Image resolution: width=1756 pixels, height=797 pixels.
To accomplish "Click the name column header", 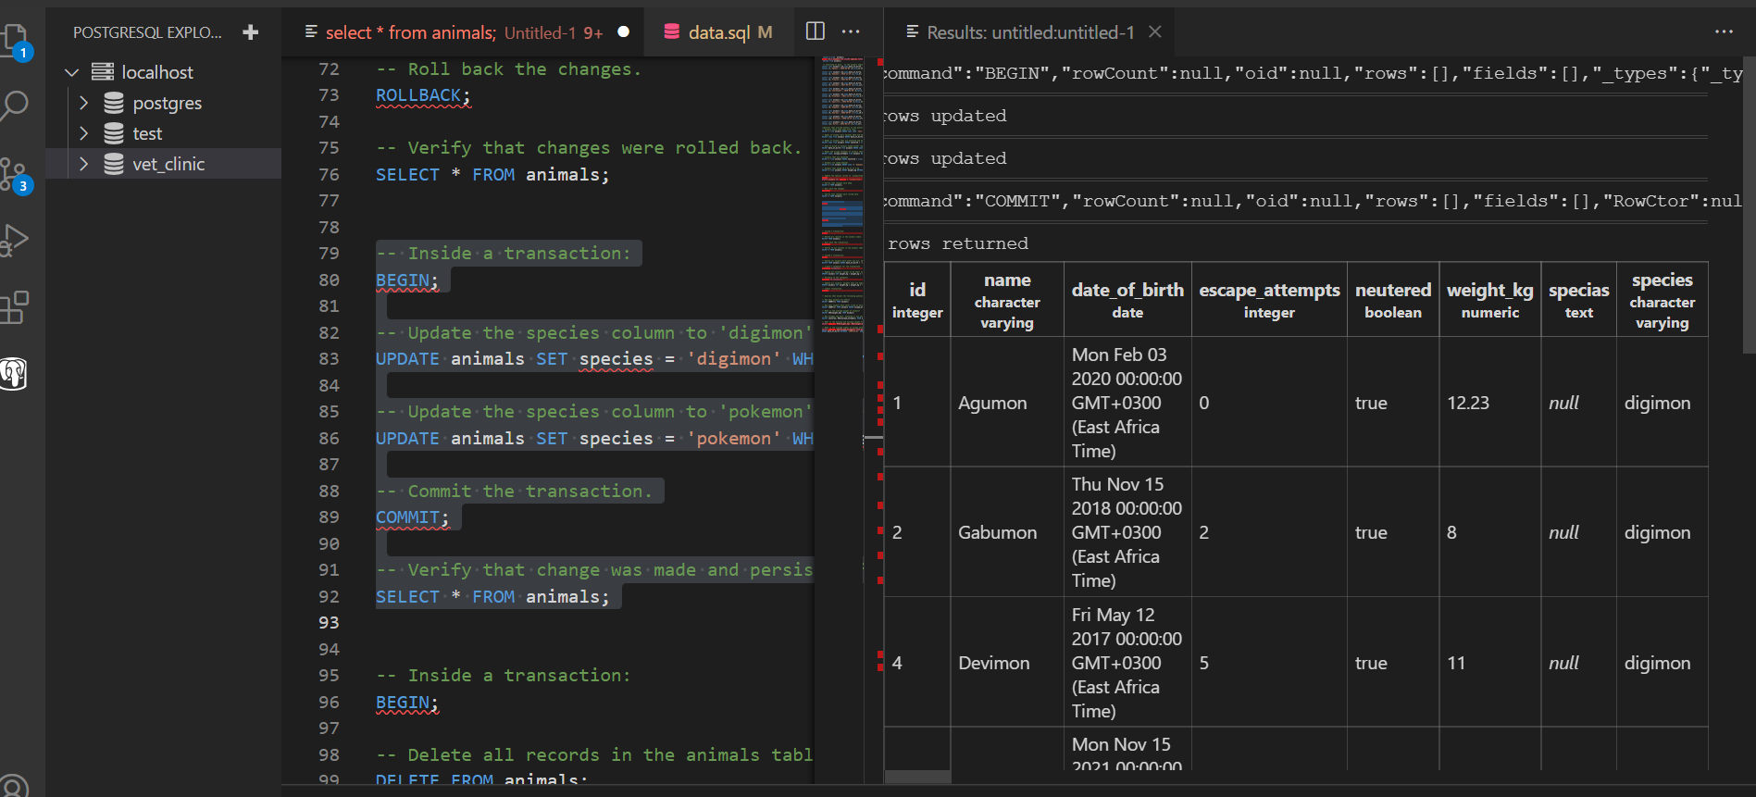I will tap(1007, 300).
